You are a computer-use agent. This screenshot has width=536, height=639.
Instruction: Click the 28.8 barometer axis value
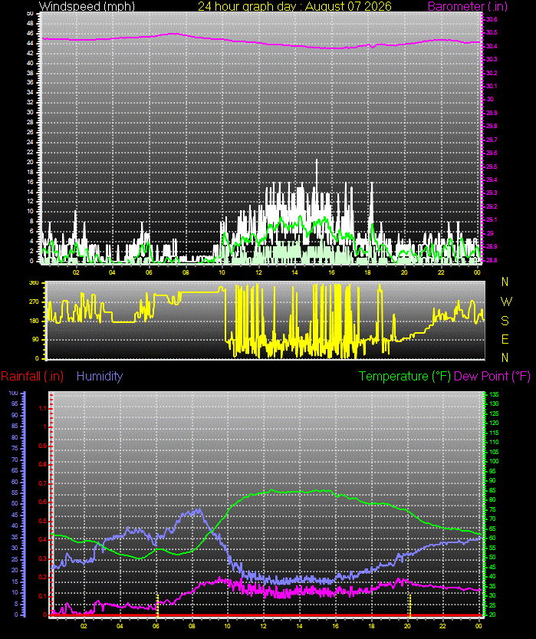(x=492, y=260)
